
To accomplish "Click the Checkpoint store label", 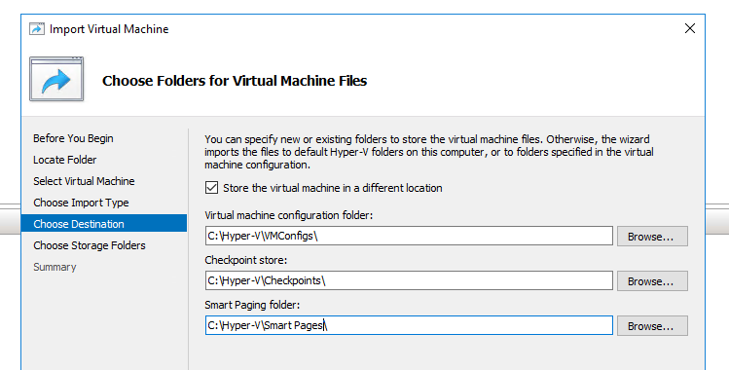I will (x=246, y=260).
